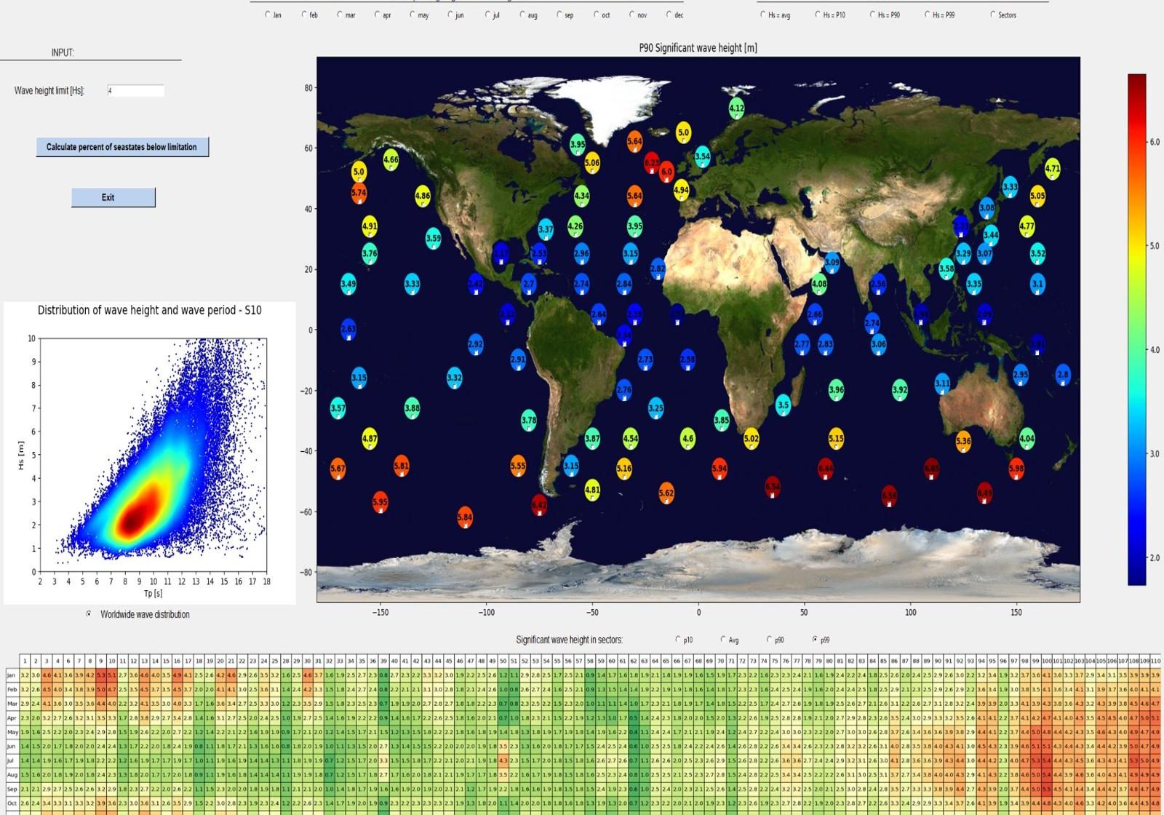Click the Jan row label in table
The image size is (1164, 815).
pyautogui.click(x=12, y=675)
